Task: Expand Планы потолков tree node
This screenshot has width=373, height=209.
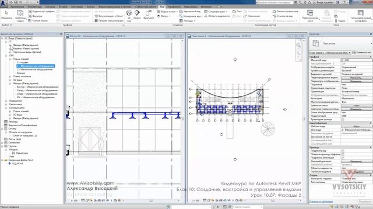Action: pos(10,77)
